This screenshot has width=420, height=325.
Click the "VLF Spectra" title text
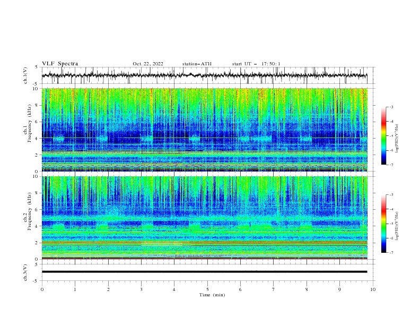60,64
